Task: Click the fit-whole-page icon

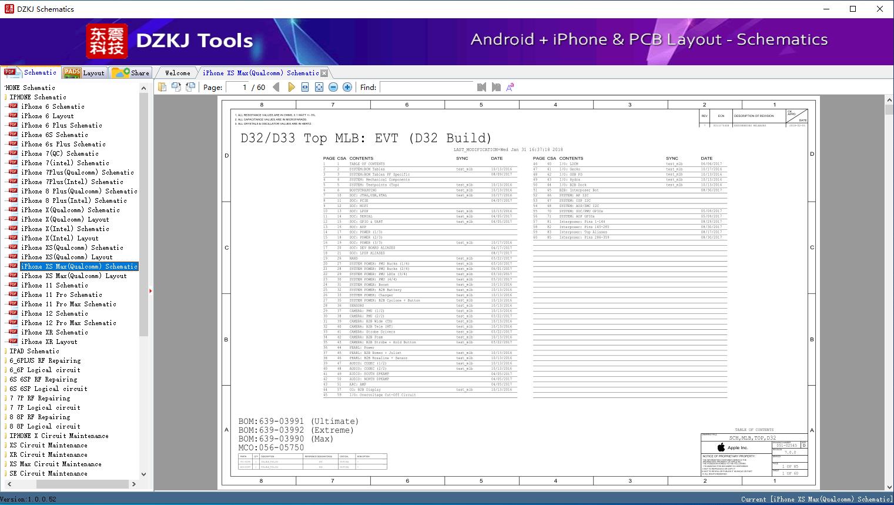Action: [319, 87]
